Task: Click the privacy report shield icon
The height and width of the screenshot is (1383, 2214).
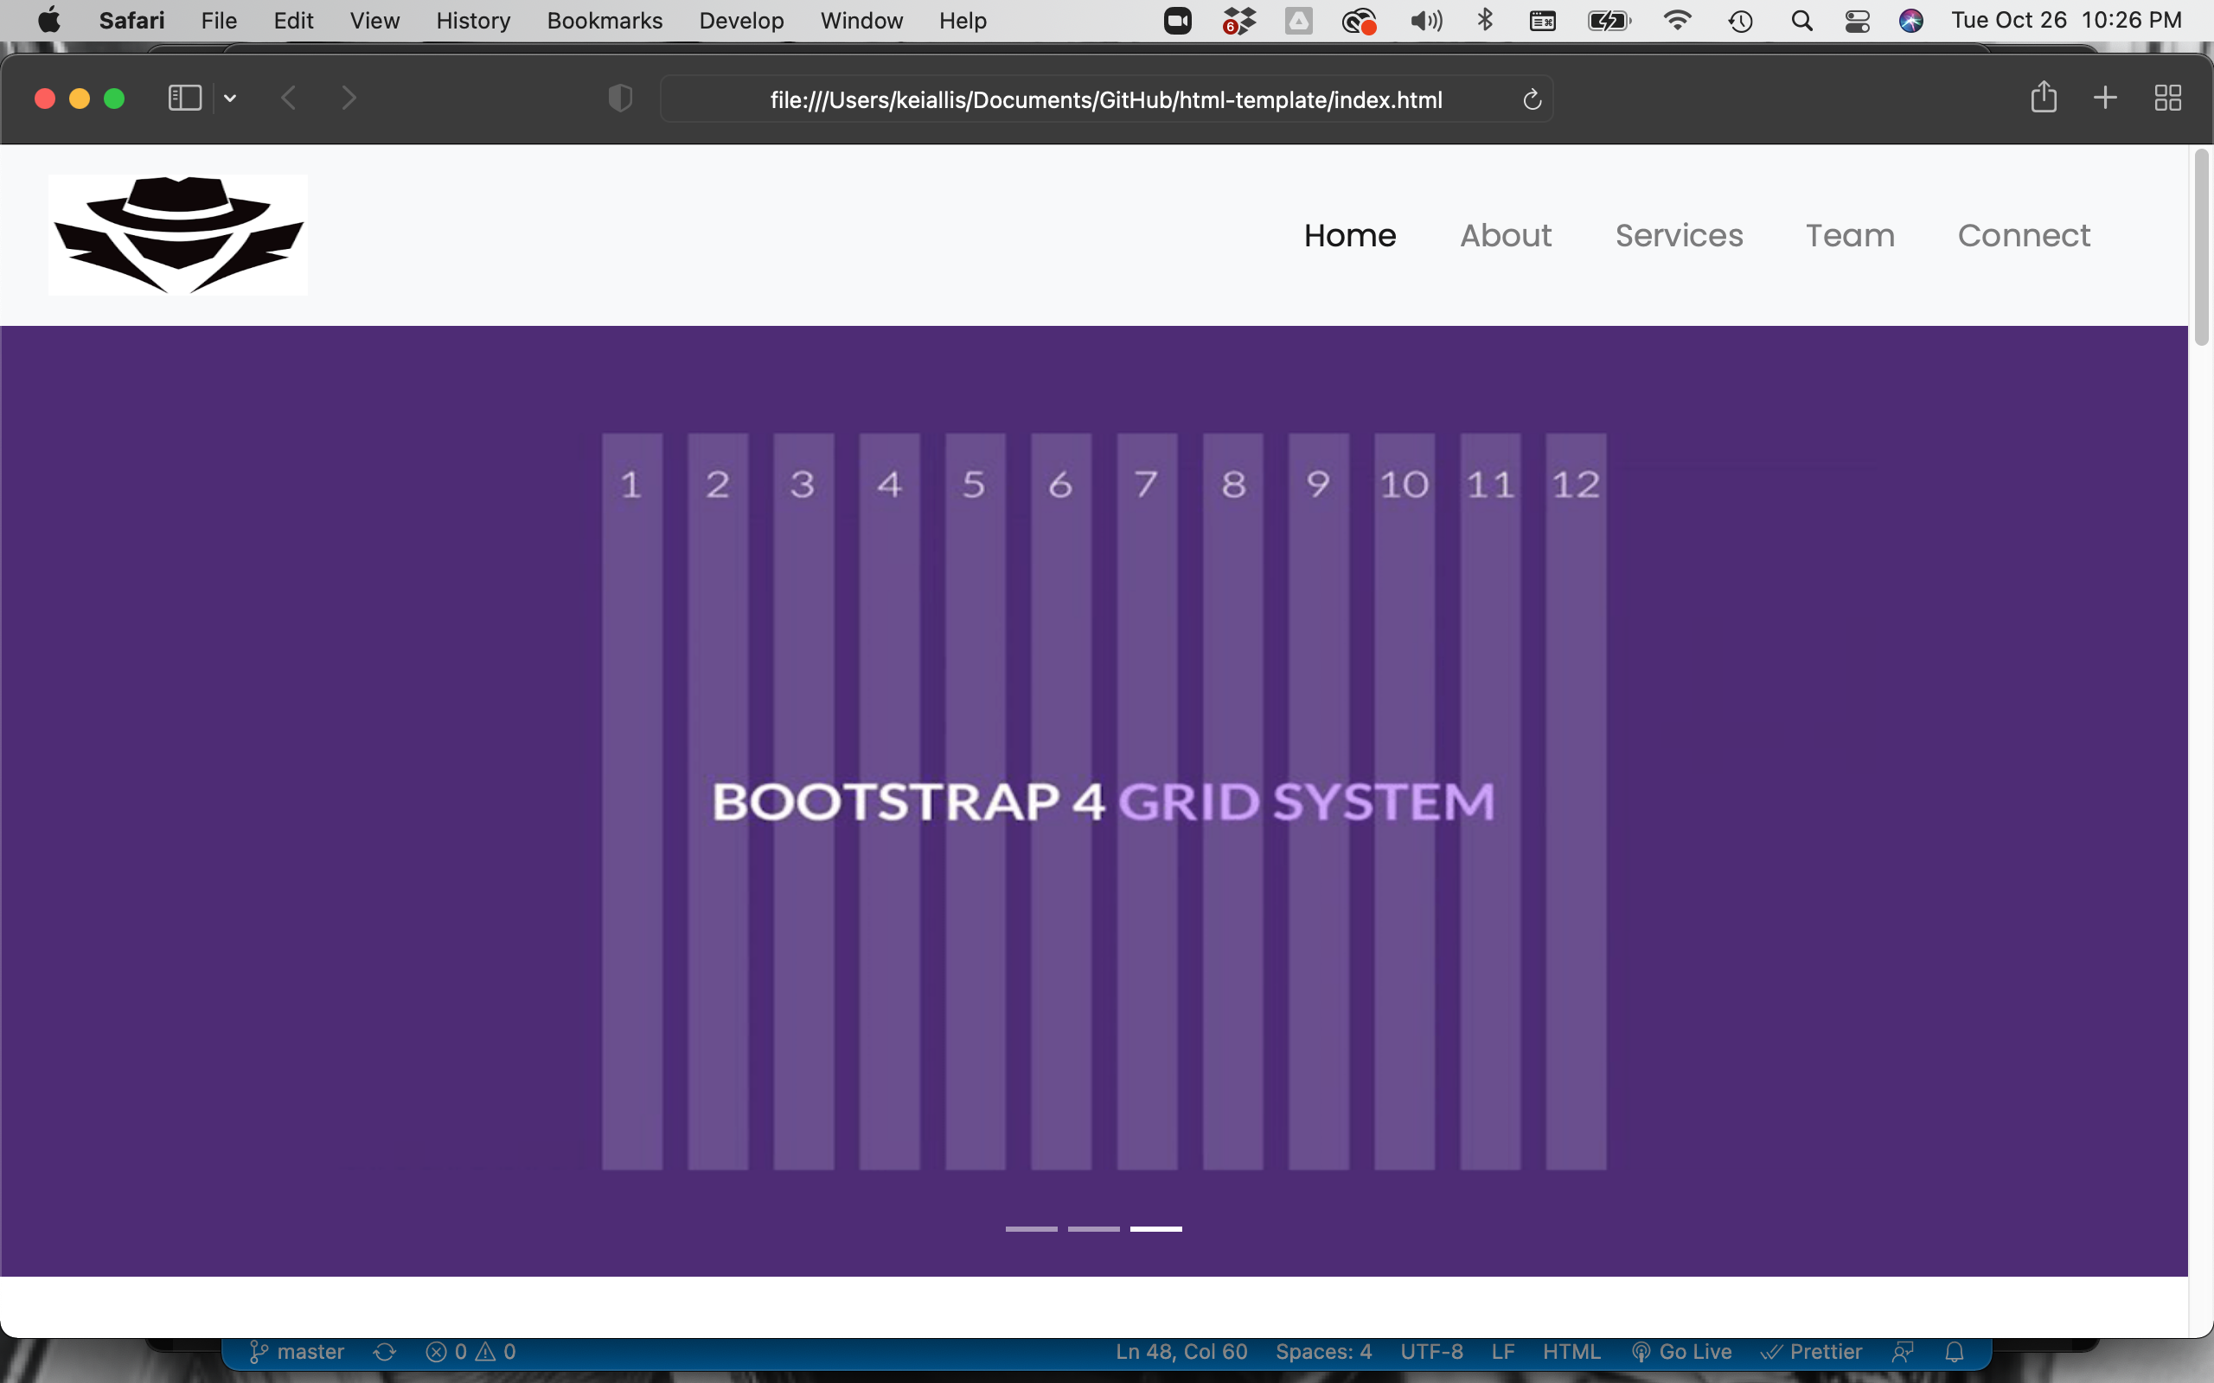Action: click(x=620, y=98)
